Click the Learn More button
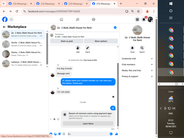184x138 pixels. coord(88,124)
